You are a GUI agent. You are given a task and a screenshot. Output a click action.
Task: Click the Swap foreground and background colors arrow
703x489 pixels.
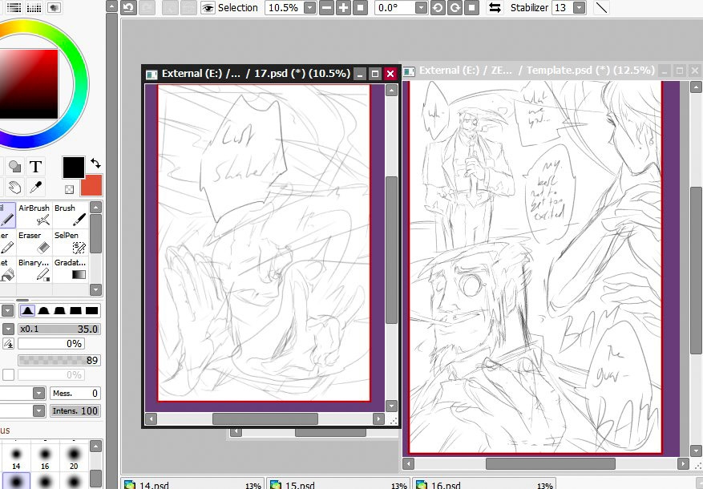[x=96, y=162]
